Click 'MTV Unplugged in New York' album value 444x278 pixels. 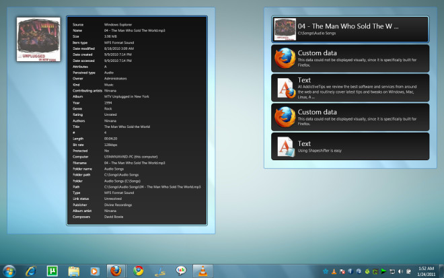click(x=126, y=97)
